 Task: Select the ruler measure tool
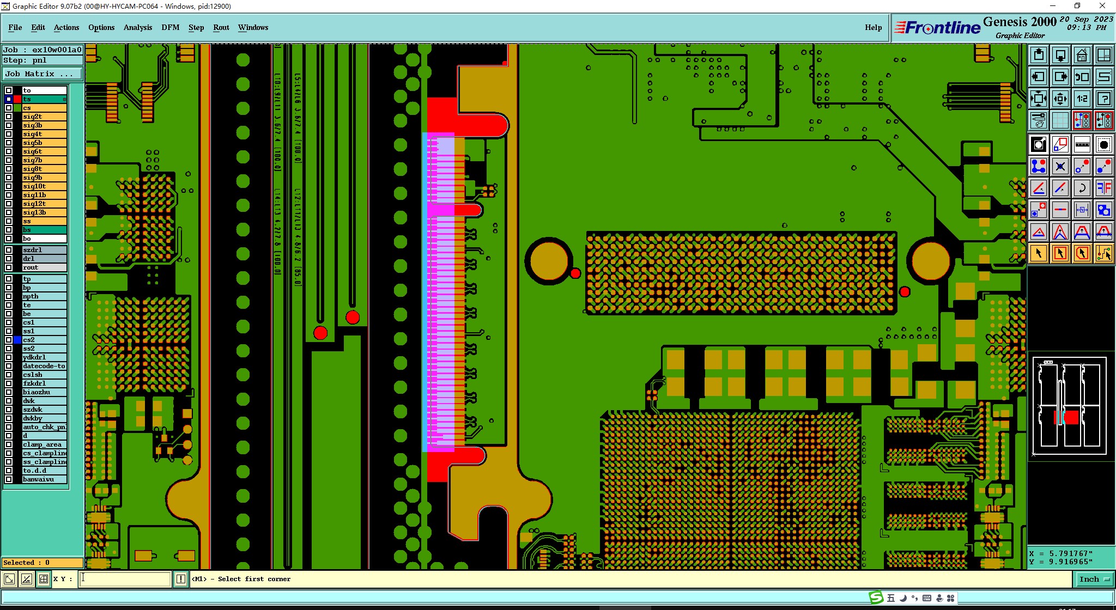point(1082,144)
